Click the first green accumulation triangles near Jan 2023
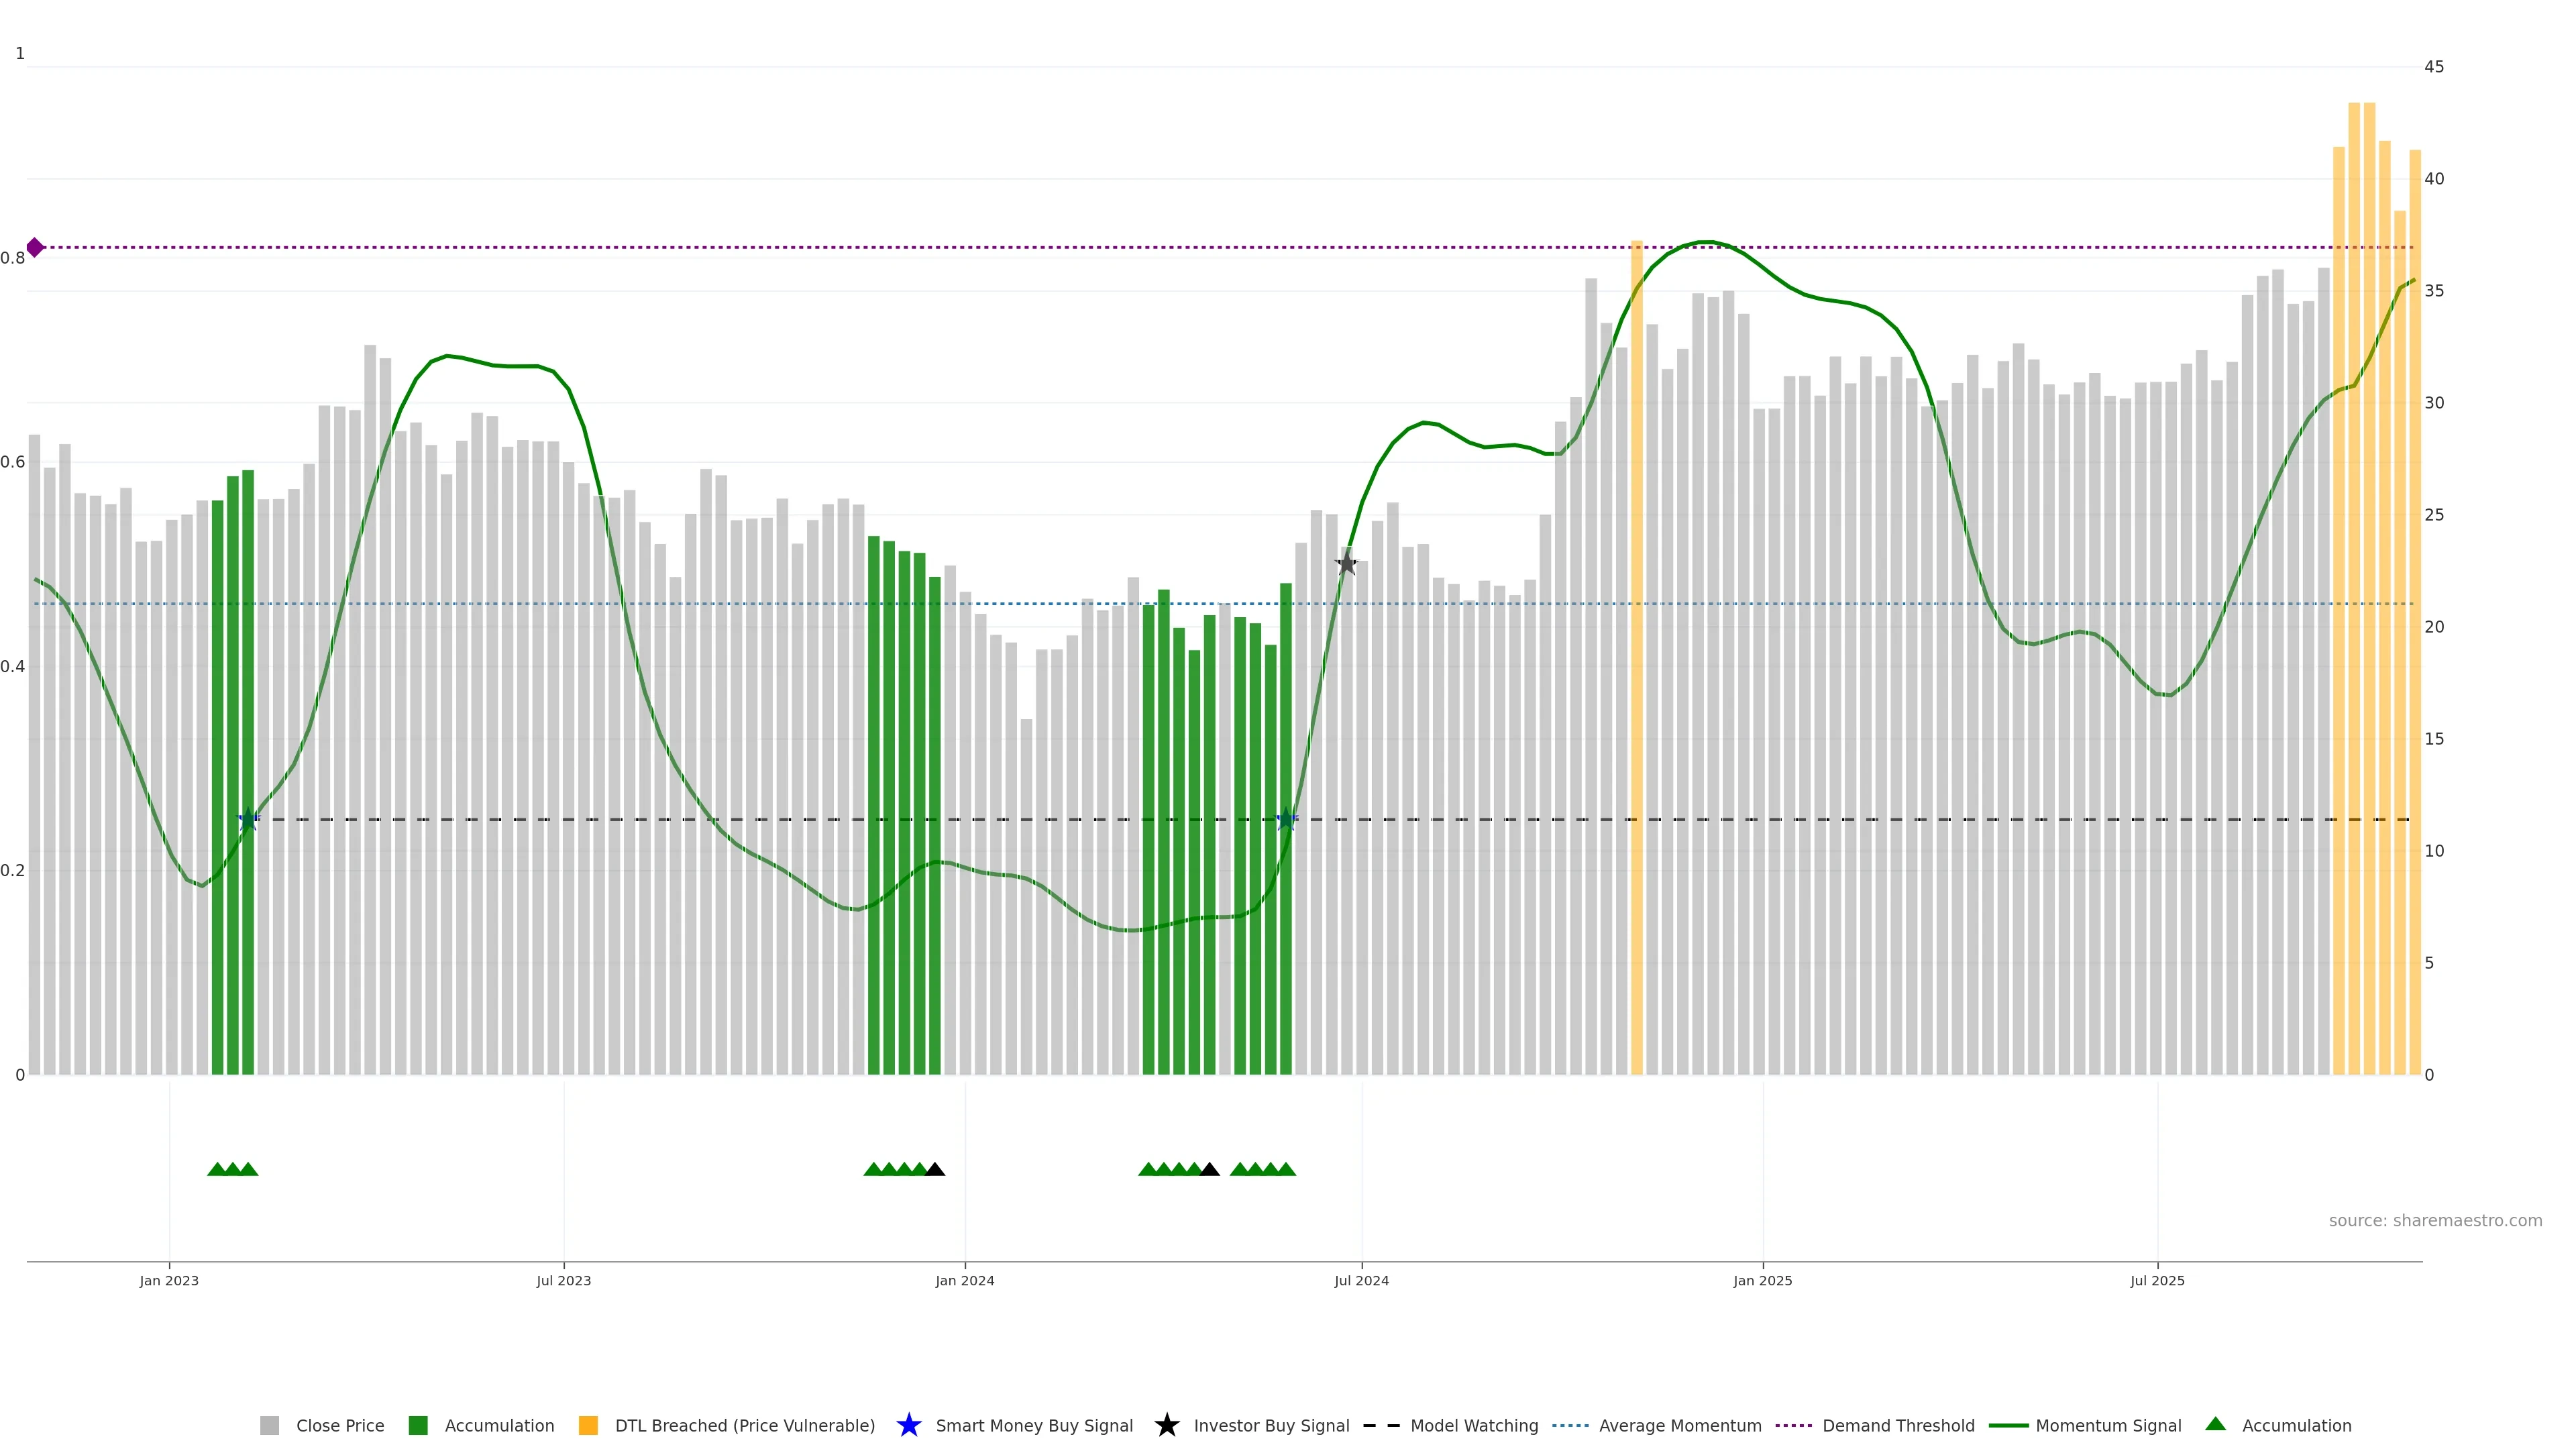The width and height of the screenshot is (2576, 1449). coord(217,1169)
